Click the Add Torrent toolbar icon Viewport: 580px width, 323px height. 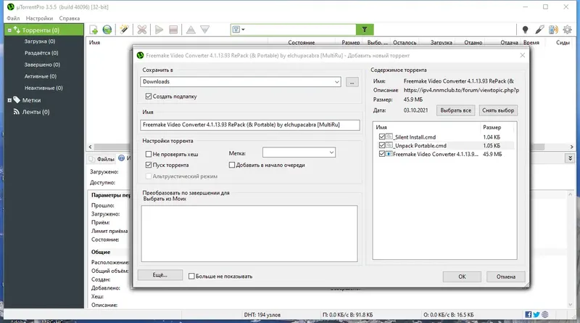tap(94, 30)
